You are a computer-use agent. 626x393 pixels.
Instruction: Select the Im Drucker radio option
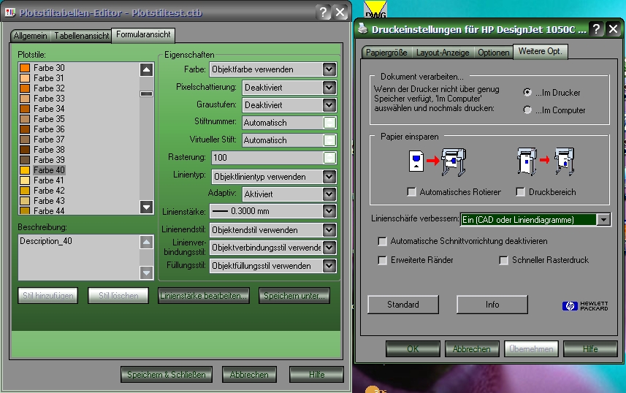pos(527,92)
